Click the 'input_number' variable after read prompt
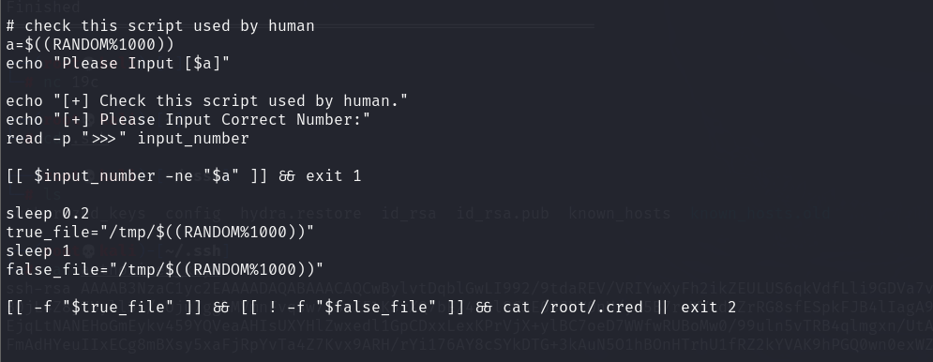Viewport: 933px width, 362px height. [x=193, y=139]
